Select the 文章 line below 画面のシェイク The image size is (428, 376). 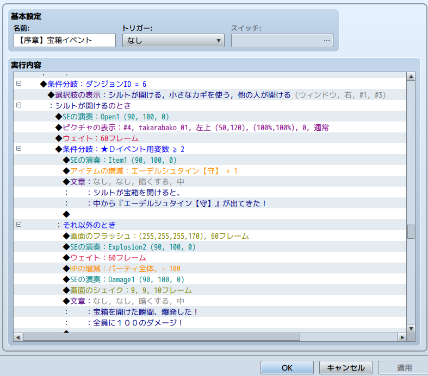pos(209,301)
